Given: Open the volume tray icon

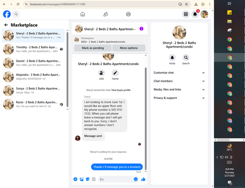Looking at the screenshot, I should pos(226,157).
